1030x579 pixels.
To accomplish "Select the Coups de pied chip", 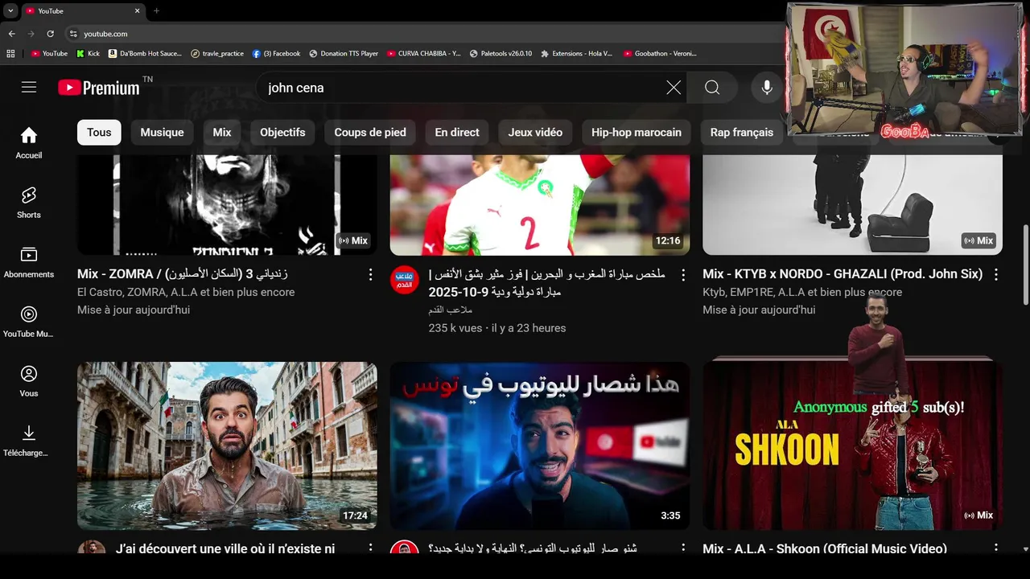I will point(370,133).
